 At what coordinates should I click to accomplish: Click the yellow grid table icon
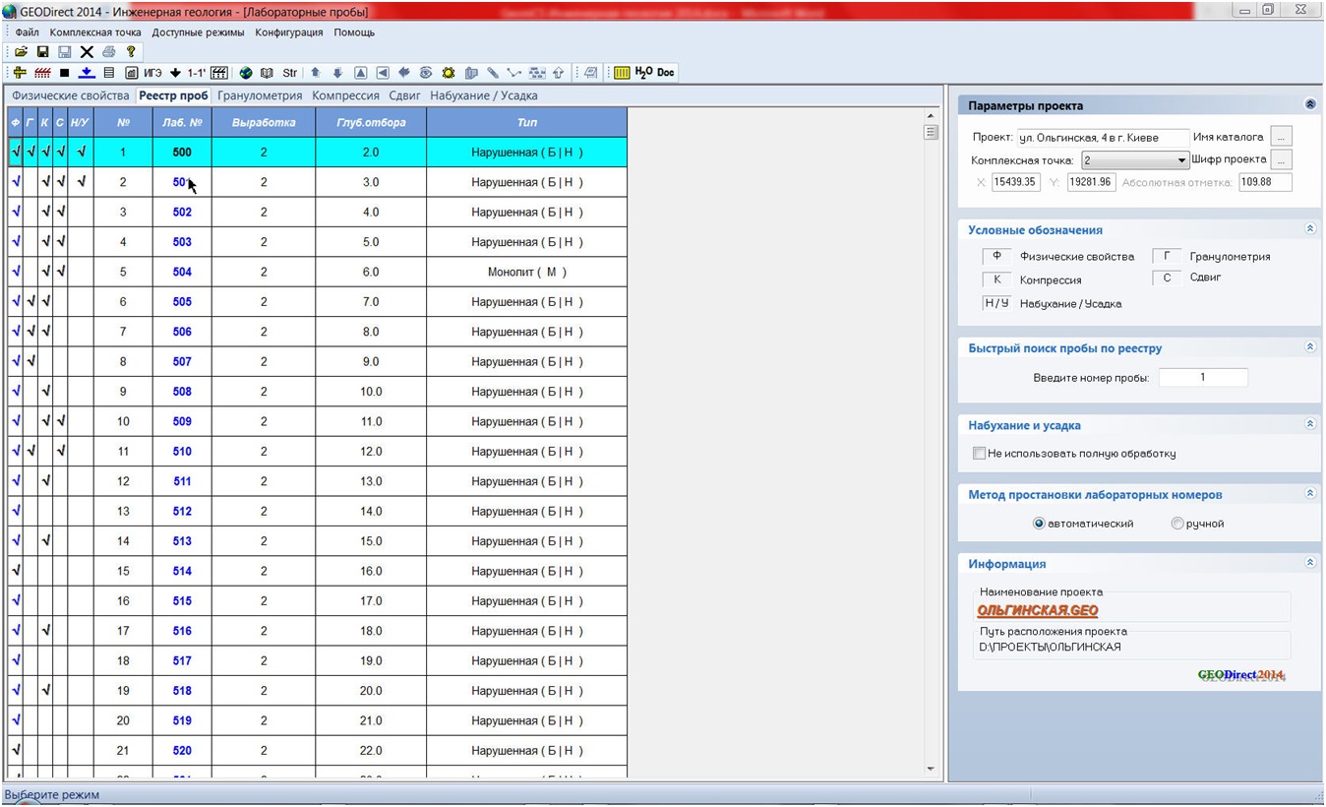(622, 73)
